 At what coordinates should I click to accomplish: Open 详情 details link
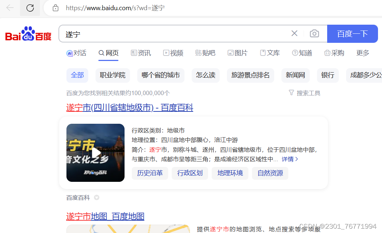pyautogui.click(x=290, y=159)
